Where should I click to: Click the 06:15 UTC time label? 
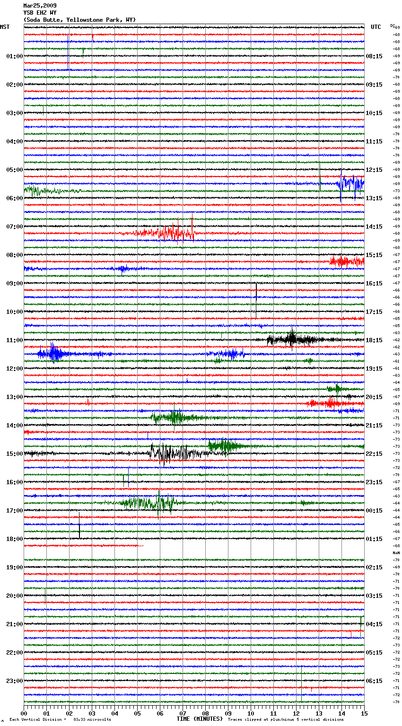(374, 681)
